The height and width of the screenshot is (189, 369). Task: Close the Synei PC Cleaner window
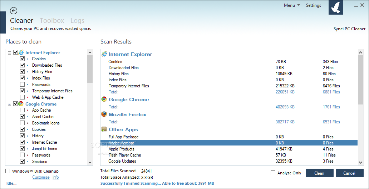[x=362, y=5]
